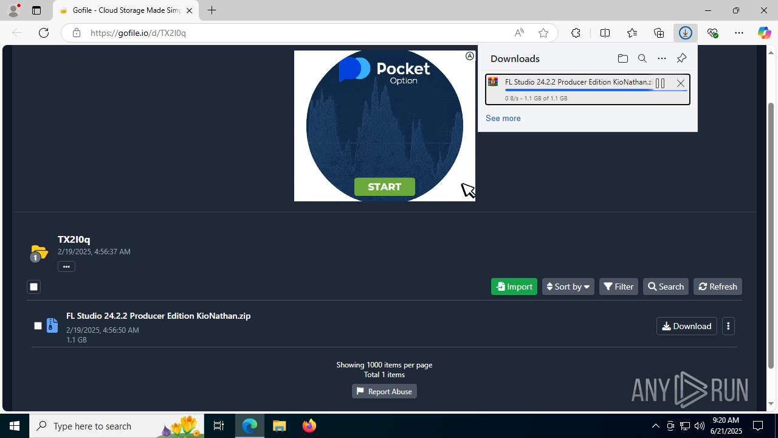
Task: Open the notification center icon
Action: coord(759,426)
